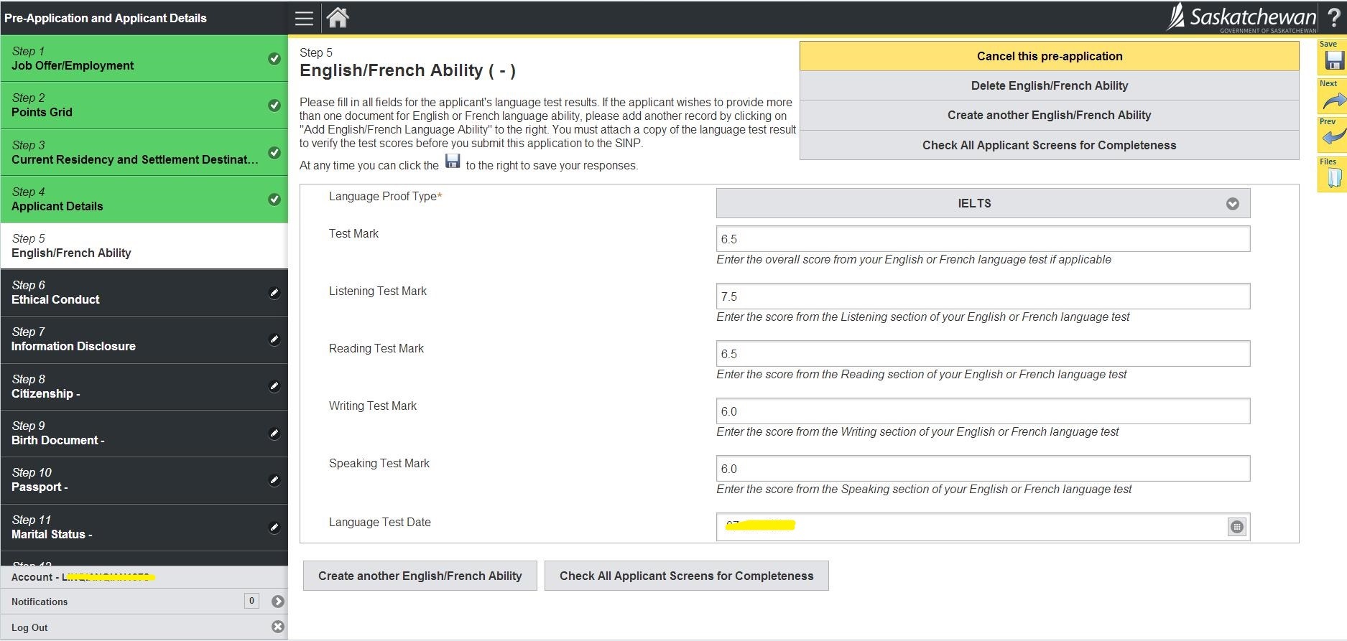The width and height of the screenshot is (1347, 641).
Task: Select Step 1 Job Offer/Employment
Action: pyautogui.click(x=144, y=59)
